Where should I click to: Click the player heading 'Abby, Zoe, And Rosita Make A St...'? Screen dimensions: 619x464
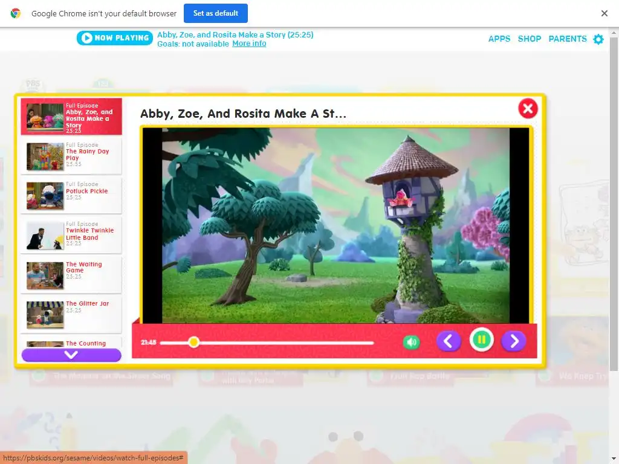[x=243, y=114]
